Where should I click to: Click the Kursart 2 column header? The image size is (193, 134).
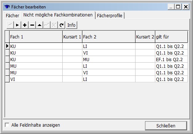tap(145, 37)
